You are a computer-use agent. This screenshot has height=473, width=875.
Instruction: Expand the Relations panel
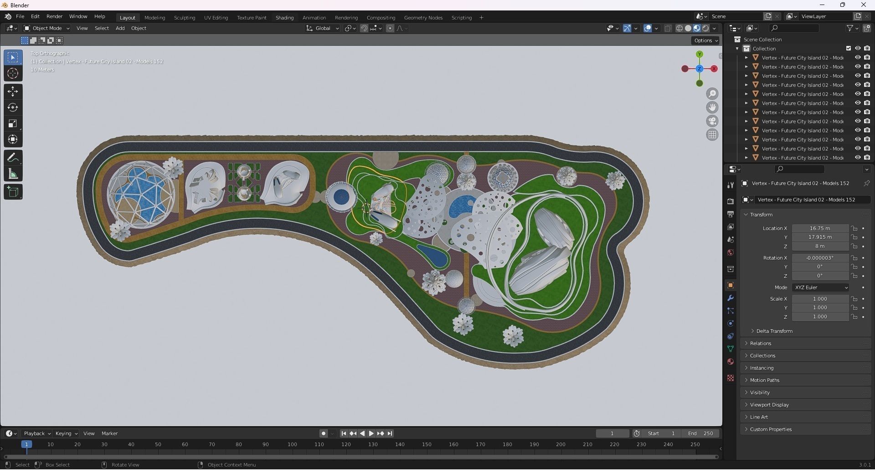tap(760, 344)
